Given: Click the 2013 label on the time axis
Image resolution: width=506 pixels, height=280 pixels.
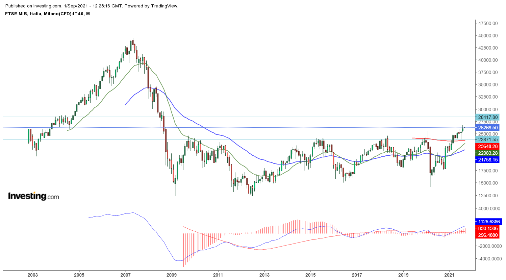Looking at the screenshot, I should (x=264, y=275).
